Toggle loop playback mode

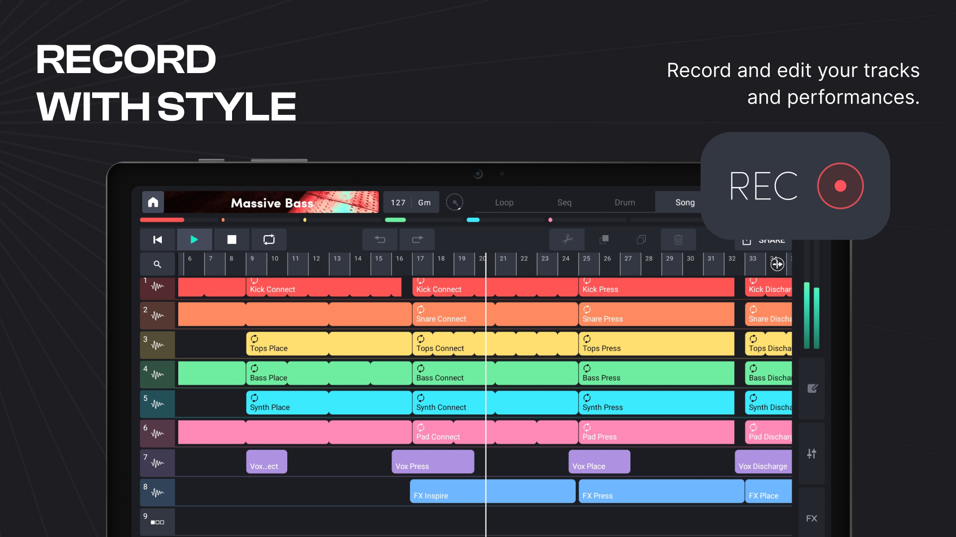tap(269, 239)
